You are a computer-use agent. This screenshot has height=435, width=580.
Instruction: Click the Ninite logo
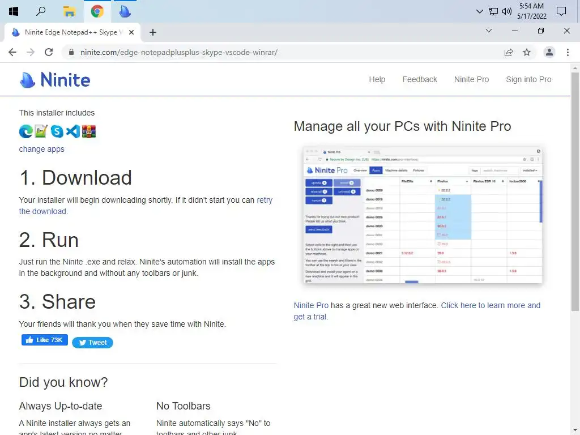click(55, 79)
